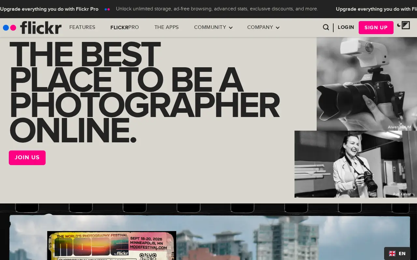417x260 pixels.
Task: Click the Join Us button
Action: tap(27, 158)
